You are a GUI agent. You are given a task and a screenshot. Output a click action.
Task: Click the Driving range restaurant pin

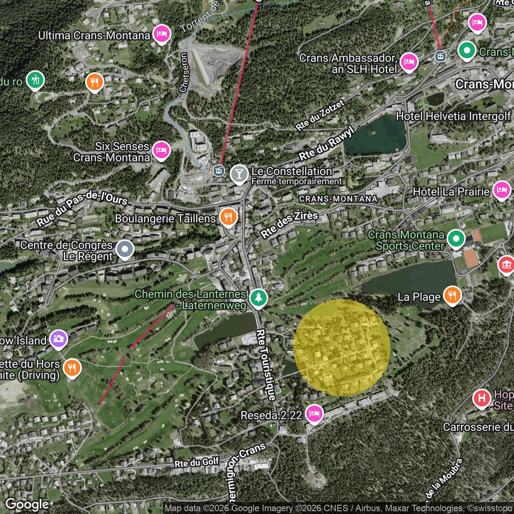click(x=72, y=368)
